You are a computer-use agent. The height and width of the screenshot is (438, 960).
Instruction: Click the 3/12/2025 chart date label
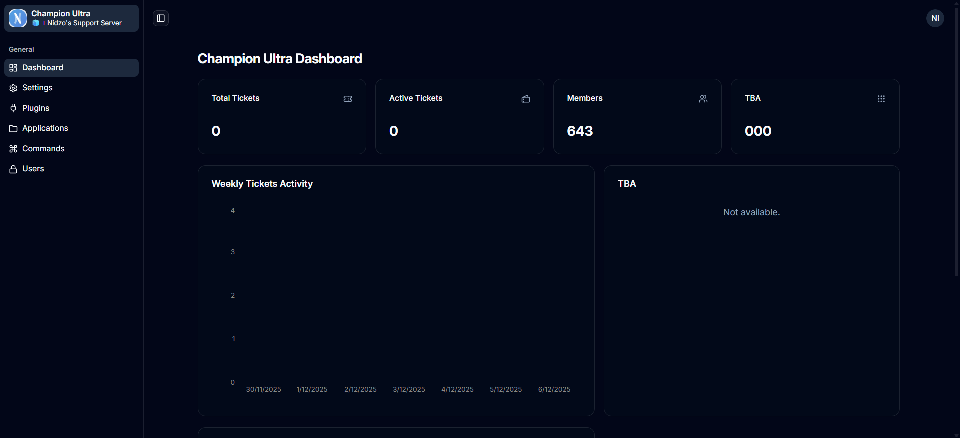(409, 389)
